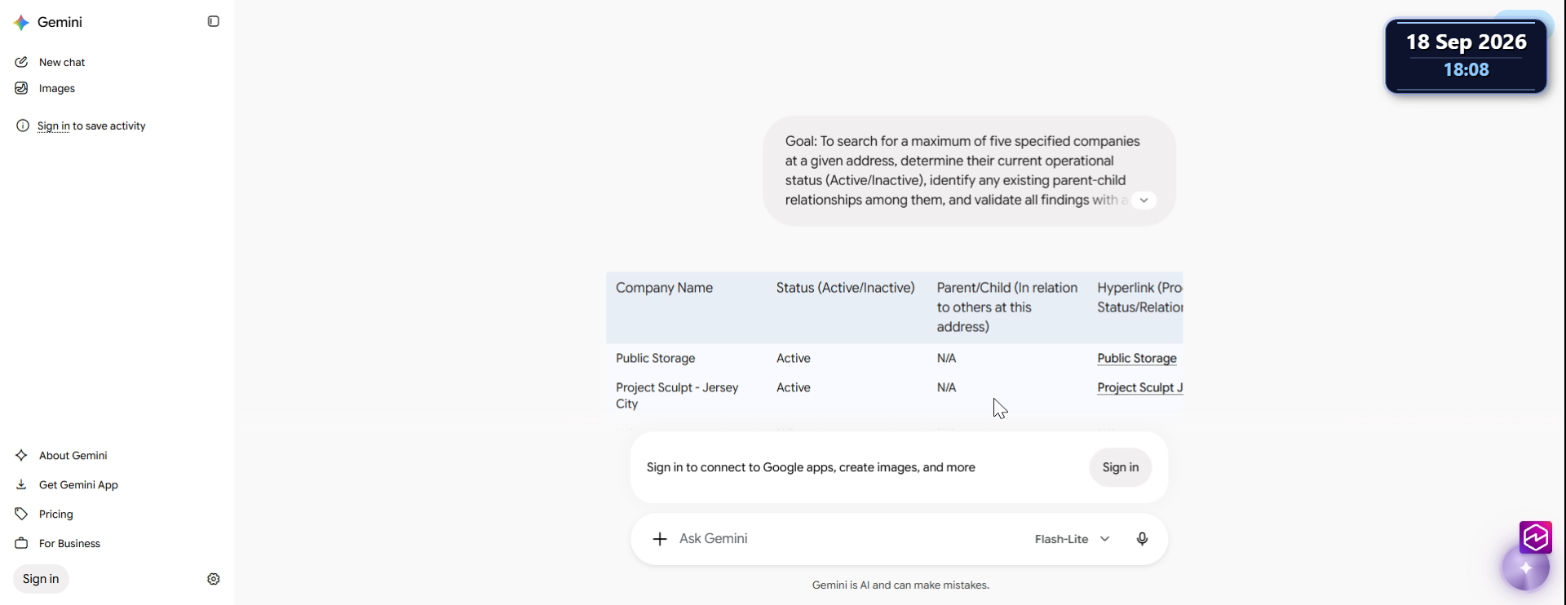The width and height of the screenshot is (1566, 605).
Task: Click the sidebar Sign in button
Action: click(41, 579)
